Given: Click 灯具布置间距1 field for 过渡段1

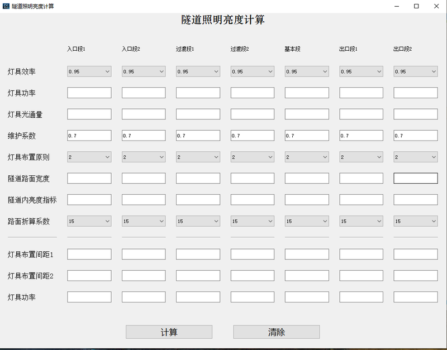Looking at the screenshot, I should pyautogui.click(x=198, y=255).
